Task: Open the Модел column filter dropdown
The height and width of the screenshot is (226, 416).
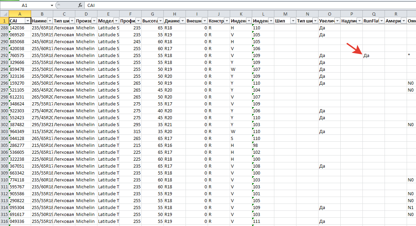Action: [x=116, y=21]
